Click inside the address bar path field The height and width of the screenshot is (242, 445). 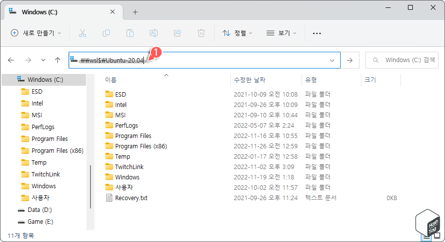click(204, 60)
